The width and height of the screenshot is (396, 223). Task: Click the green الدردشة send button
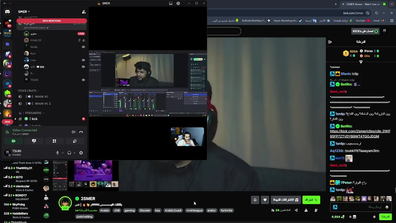(x=385, y=217)
